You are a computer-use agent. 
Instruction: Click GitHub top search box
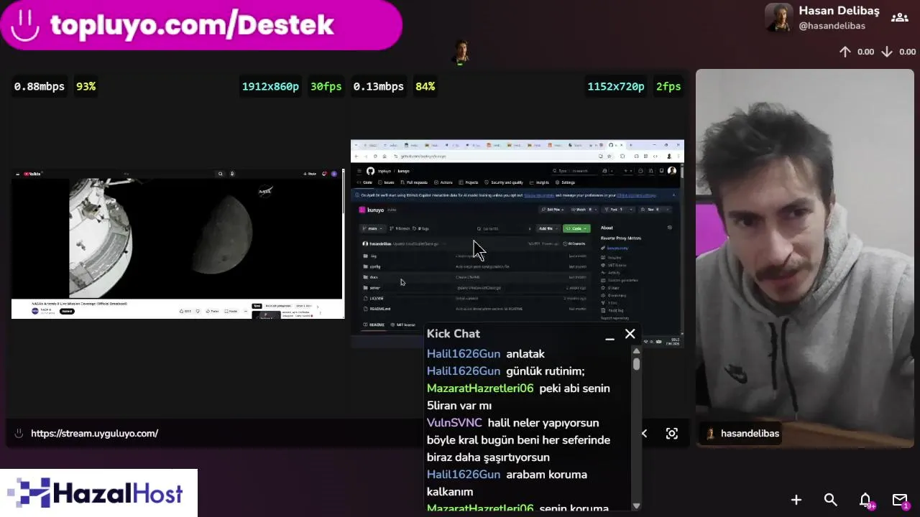click(x=575, y=171)
